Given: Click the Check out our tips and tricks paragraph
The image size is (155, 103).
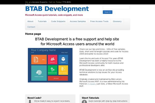Looking at the screenshot, I should coord(104,51).
